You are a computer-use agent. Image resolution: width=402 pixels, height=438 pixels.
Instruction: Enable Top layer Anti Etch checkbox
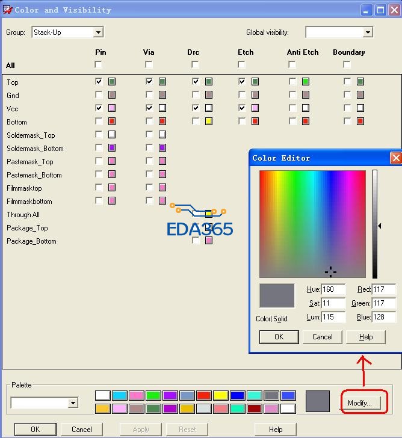coord(292,82)
